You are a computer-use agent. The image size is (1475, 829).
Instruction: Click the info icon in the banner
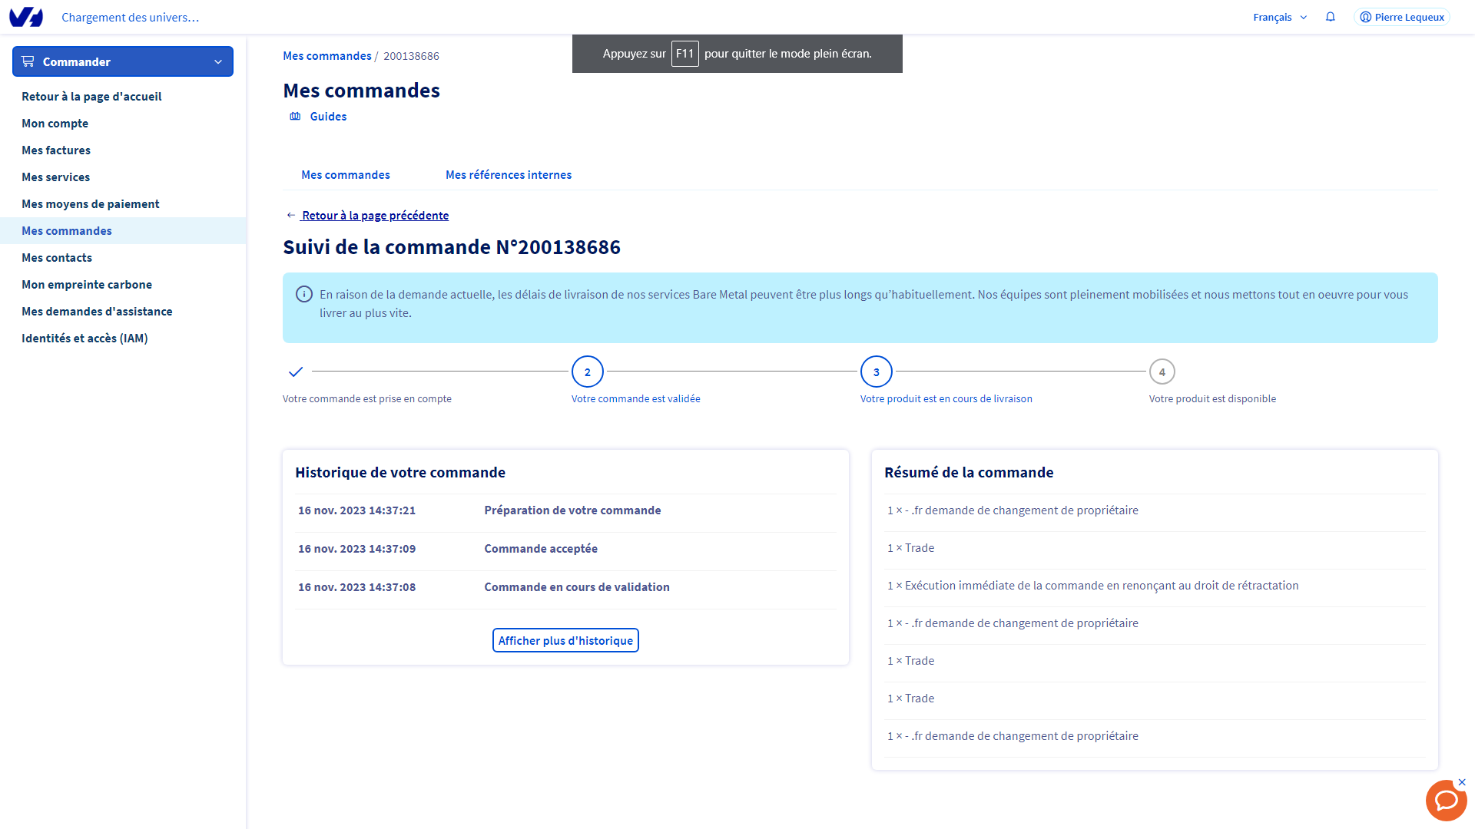pos(304,294)
